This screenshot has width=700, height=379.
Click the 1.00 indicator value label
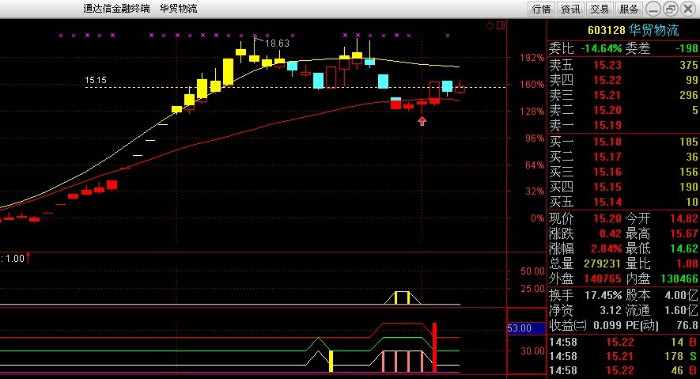click(x=15, y=259)
